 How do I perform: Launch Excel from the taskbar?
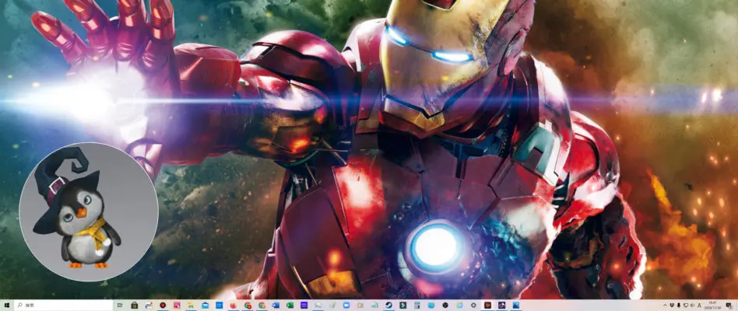tap(290, 306)
